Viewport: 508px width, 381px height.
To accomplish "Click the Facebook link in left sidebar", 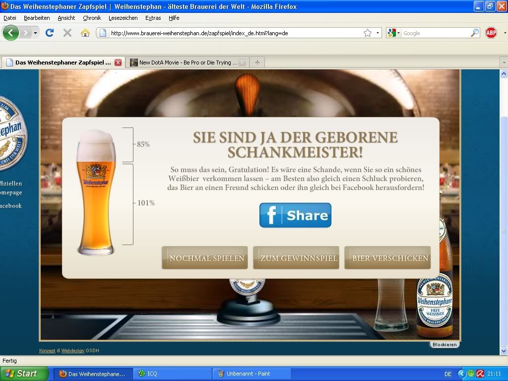I will (11, 206).
